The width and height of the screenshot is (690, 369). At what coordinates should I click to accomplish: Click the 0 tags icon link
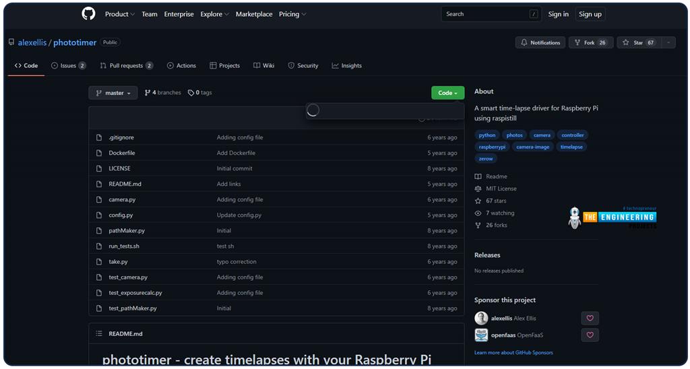(x=191, y=93)
